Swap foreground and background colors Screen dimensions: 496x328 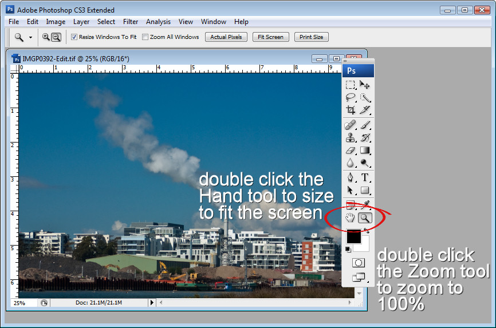[x=367, y=231]
